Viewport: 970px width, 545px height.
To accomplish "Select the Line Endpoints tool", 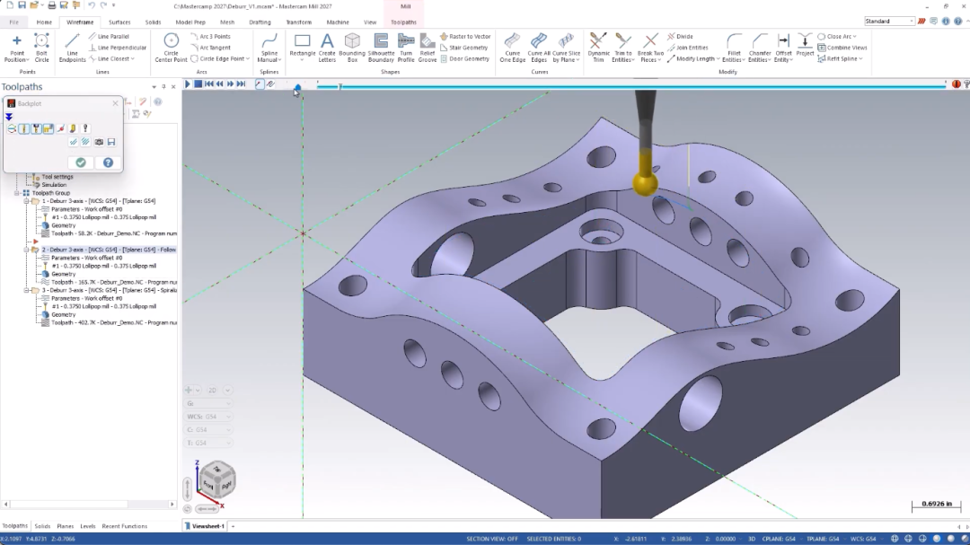I will 73,48.
